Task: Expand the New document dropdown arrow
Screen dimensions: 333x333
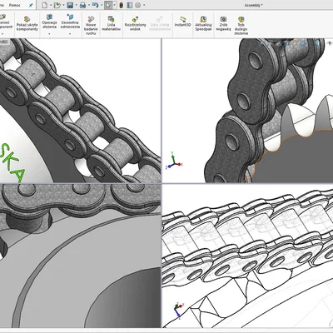Action: (50, 5)
